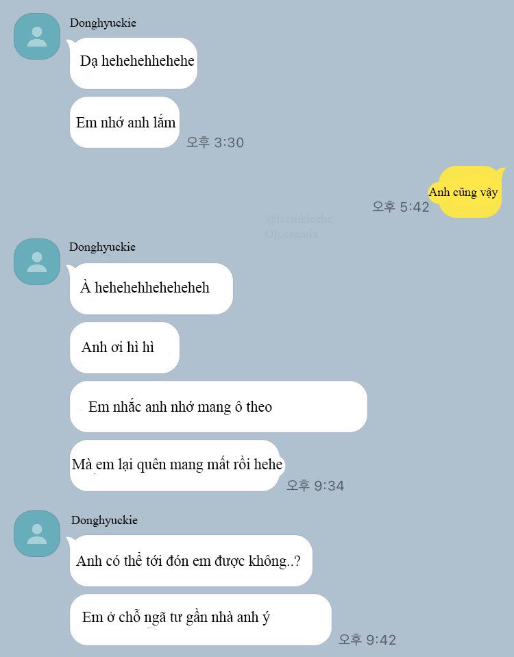This screenshot has height=657, width=514.
Task: Click the middle Donghyuckie sender name
Action: click(x=102, y=247)
